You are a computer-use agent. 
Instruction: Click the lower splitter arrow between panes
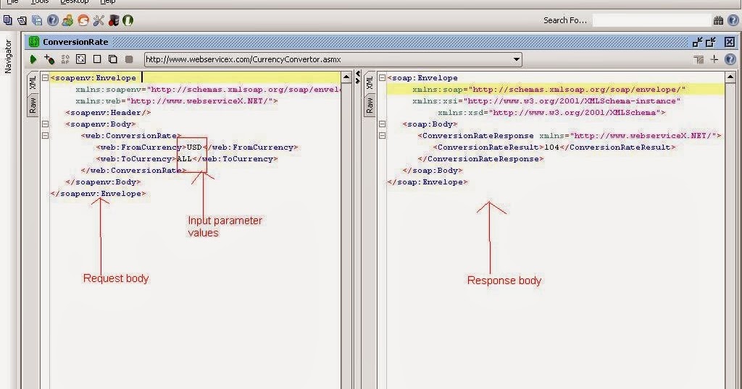(x=358, y=81)
